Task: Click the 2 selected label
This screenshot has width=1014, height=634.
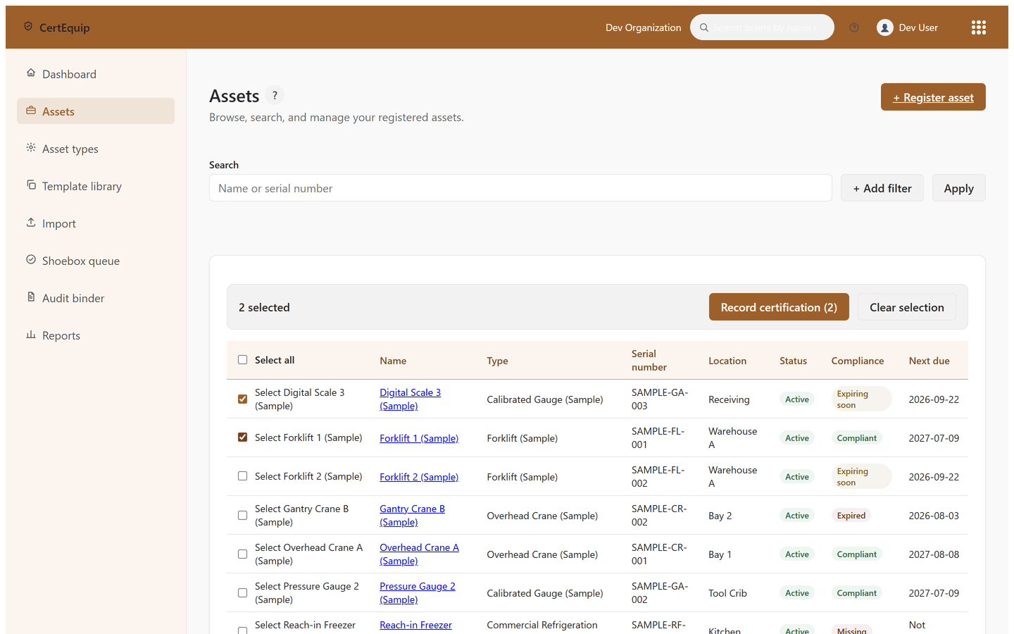Action: 264,307
